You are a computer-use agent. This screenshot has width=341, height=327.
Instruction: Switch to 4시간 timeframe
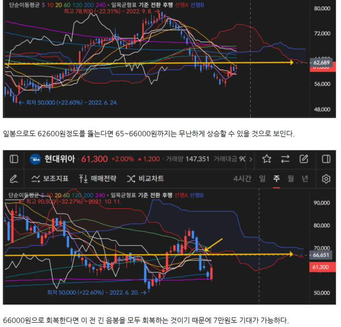point(242,179)
